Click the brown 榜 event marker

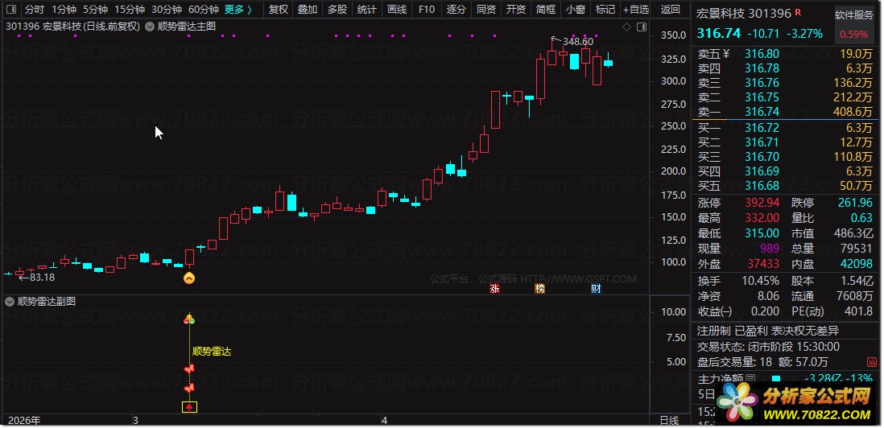tap(540, 289)
